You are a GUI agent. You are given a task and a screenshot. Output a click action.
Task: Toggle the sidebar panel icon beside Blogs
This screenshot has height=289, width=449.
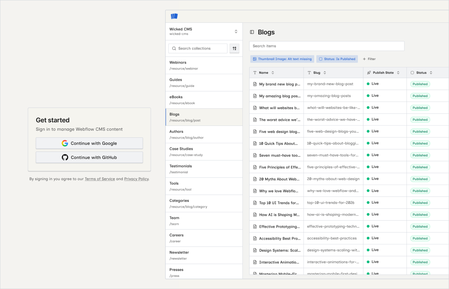(252, 32)
